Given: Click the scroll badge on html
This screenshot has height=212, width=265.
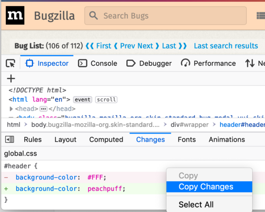Looking at the screenshot, I should coord(106,100).
